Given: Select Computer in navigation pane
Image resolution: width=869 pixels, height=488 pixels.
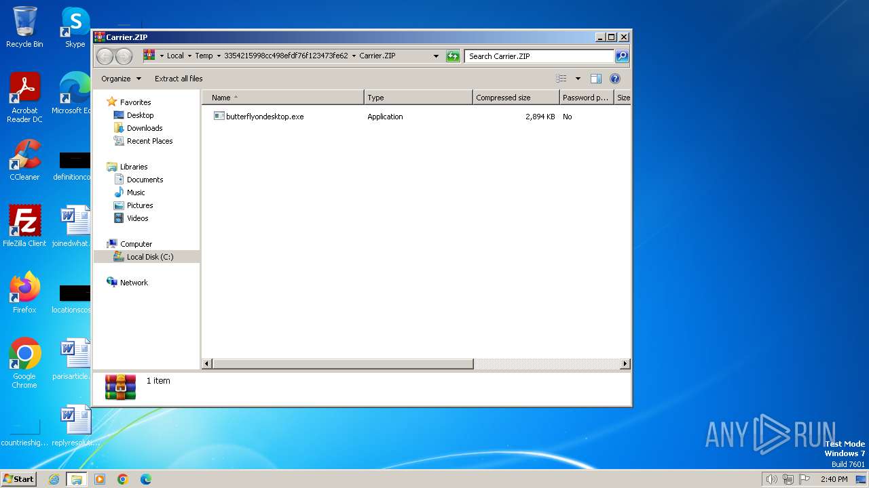Looking at the screenshot, I should point(136,244).
